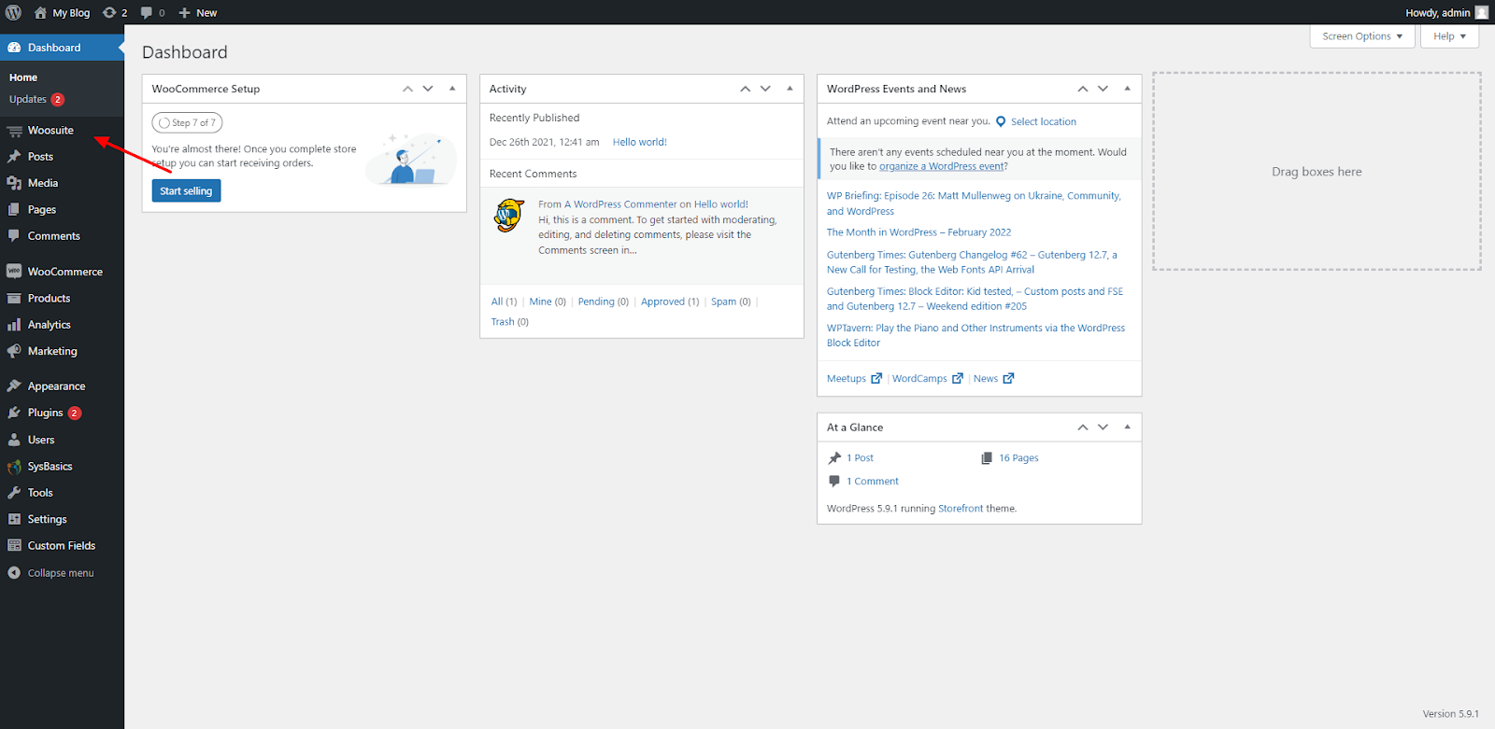The width and height of the screenshot is (1495, 729).
Task: Toggle the Activity panel
Action: (x=790, y=89)
